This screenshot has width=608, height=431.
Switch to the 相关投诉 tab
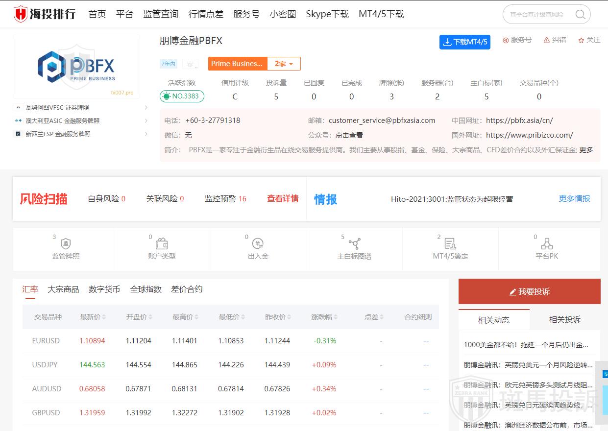pos(564,320)
